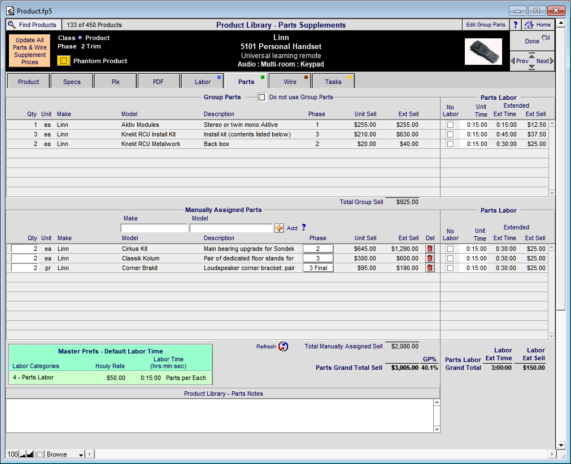Click the zoom level 100 box

(x=13, y=454)
